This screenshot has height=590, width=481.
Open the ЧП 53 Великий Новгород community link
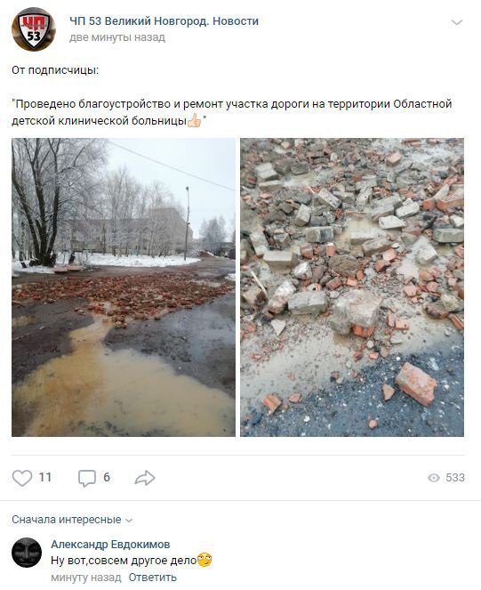click(x=164, y=21)
